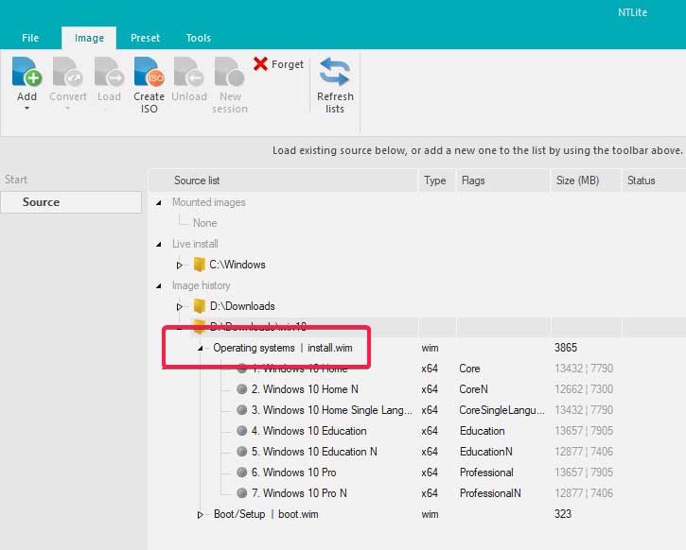The image size is (686, 550).
Task: Click the None entry under Mounted images
Action: [x=204, y=223]
